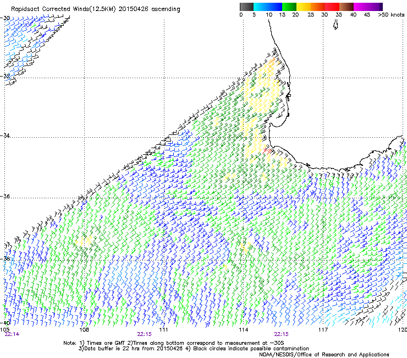Screen dimensions: 407x358
Task: Click the '22:15' time label near longitude 114
Action: pyautogui.click(x=282, y=334)
